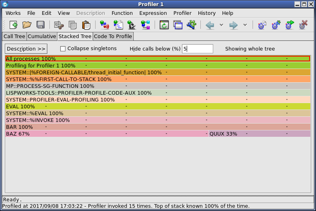The width and height of the screenshot is (316, 211).
Task: Select the BAZ 67% segment
Action: point(107,134)
